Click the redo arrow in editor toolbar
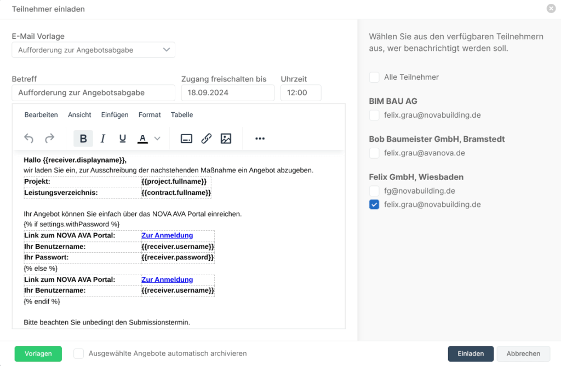 click(x=49, y=138)
